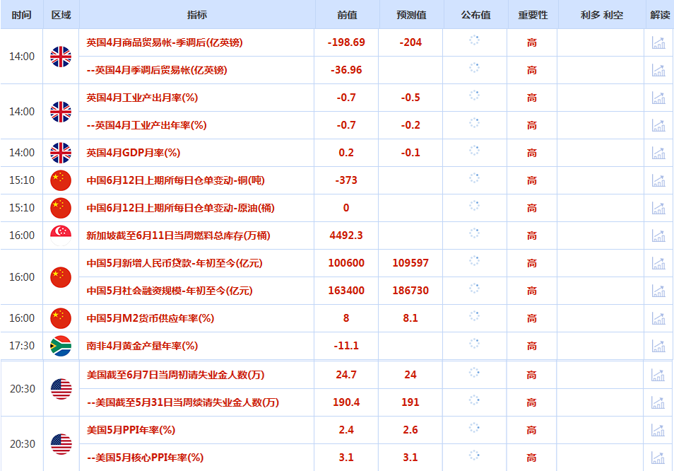Open chart icon for 新加坡燃料总库存 row
Image resolution: width=674 pixels, height=471 pixels.
pyautogui.click(x=658, y=235)
